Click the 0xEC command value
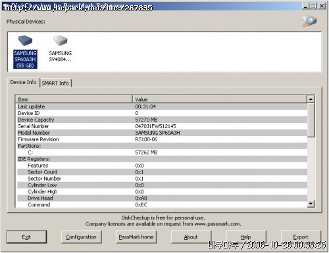The image size is (329, 253). [x=141, y=204]
